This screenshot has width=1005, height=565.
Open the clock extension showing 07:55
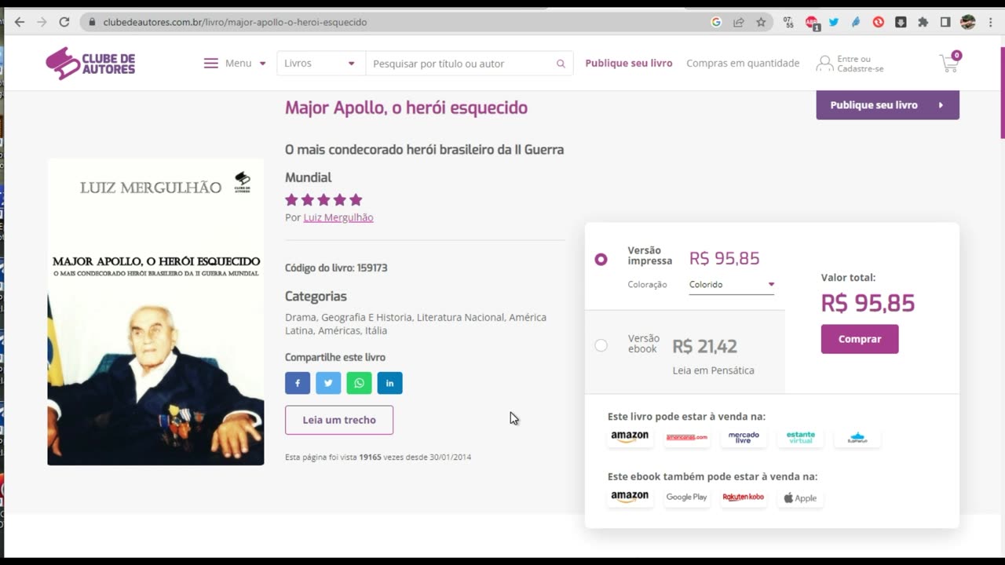[788, 22]
